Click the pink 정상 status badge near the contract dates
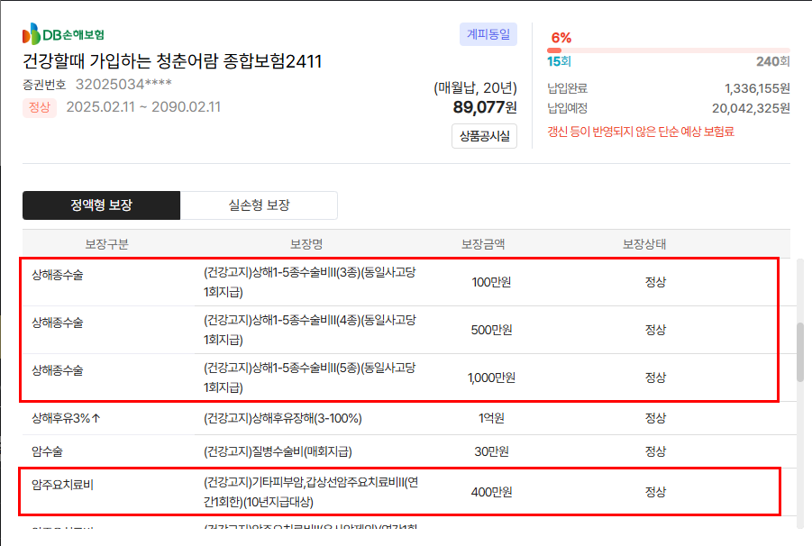Screen dimensions: 812x546 (40, 107)
